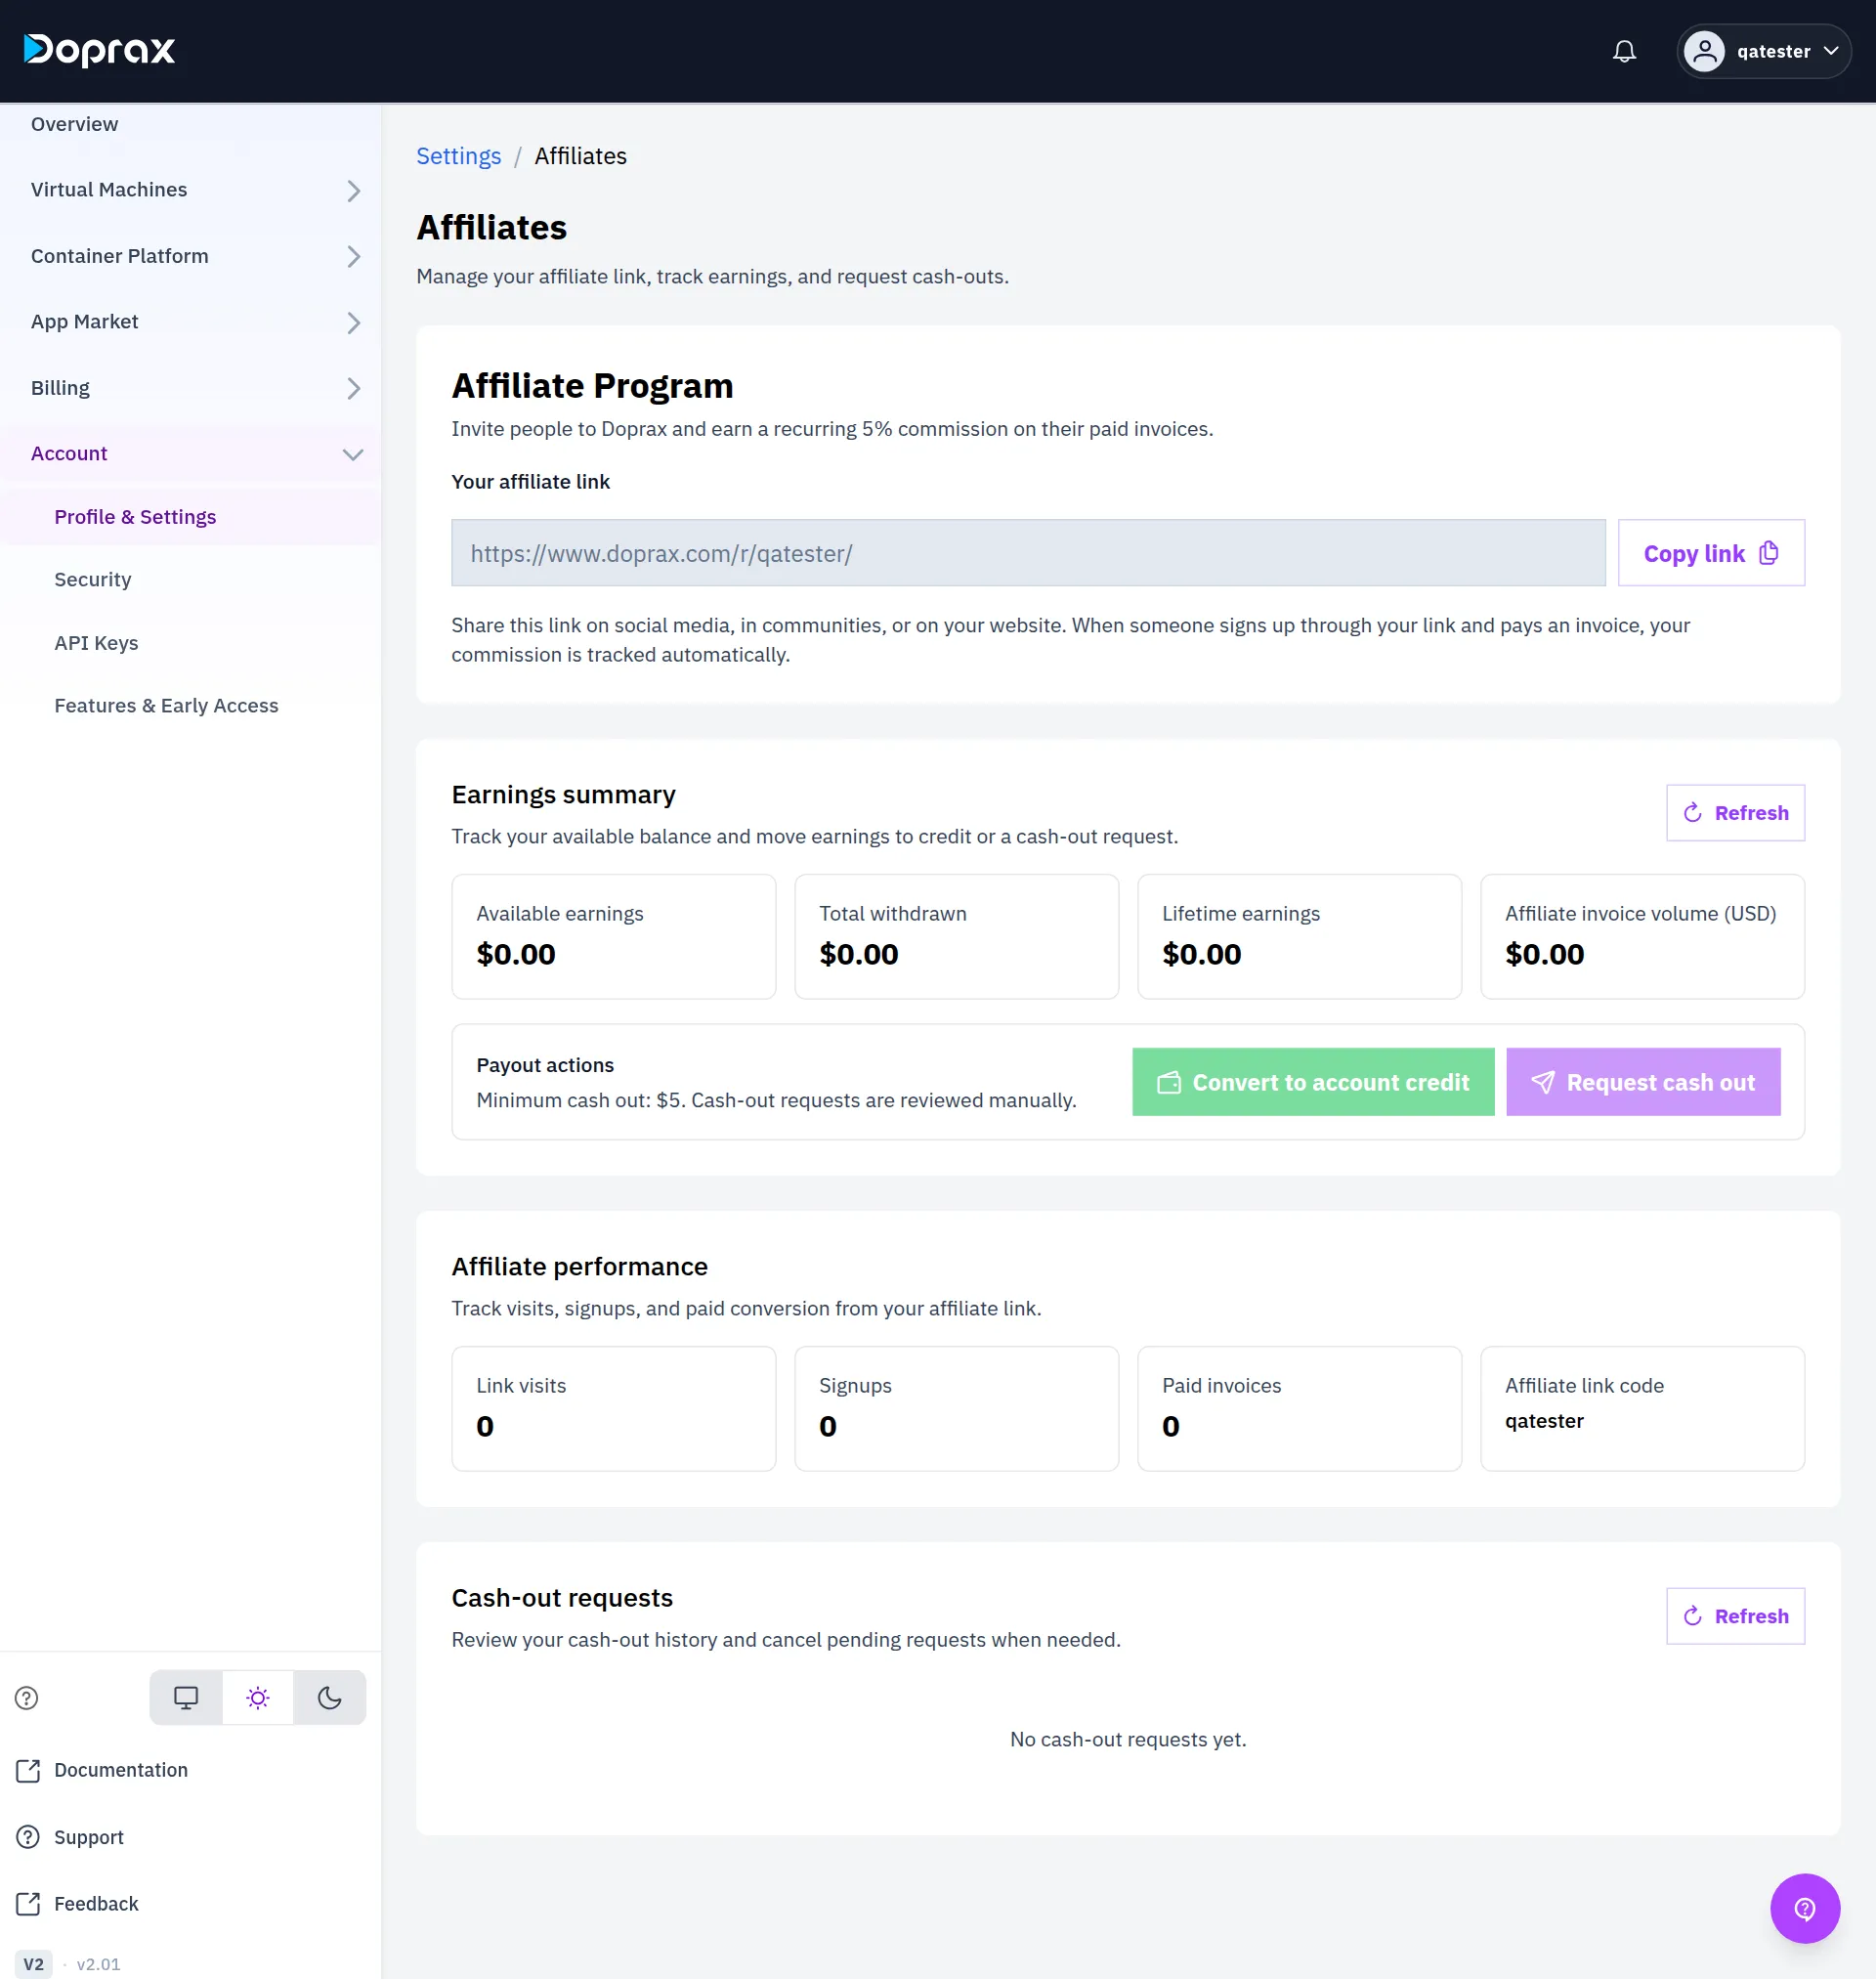Collapse the Account section chevron
Image resolution: width=1876 pixels, height=1979 pixels.
pos(353,454)
